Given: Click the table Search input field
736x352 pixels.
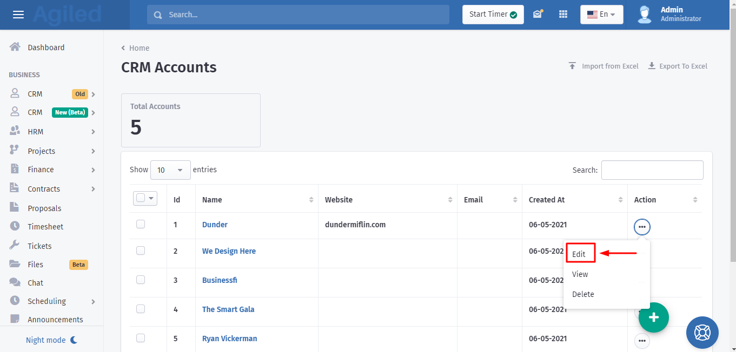Looking at the screenshot, I should tap(652, 170).
